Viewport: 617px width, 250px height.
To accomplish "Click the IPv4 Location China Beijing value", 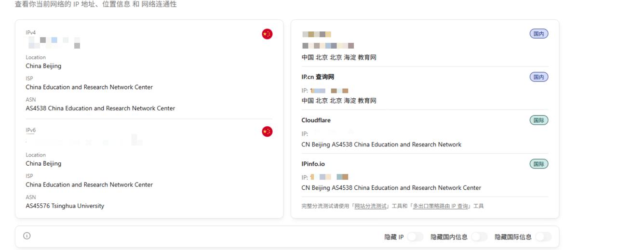I will click(43, 66).
